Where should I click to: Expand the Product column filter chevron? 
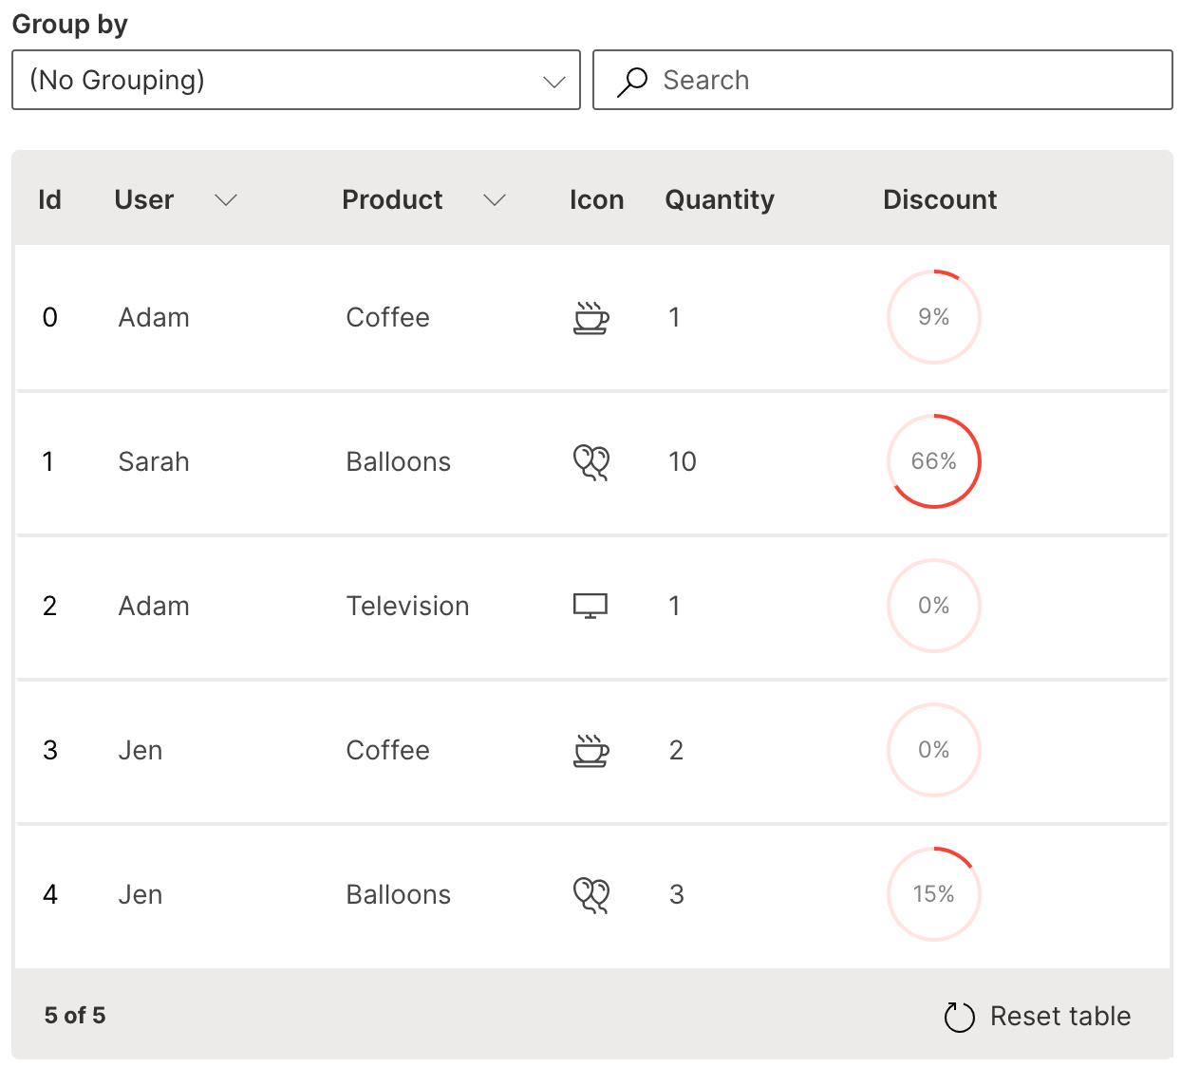(x=495, y=200)
